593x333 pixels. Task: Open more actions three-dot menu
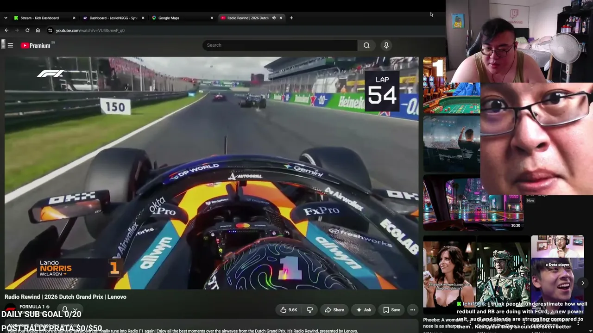[412, 310]
